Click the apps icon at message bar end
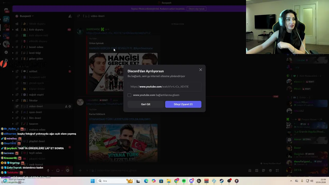 point(277,170)
